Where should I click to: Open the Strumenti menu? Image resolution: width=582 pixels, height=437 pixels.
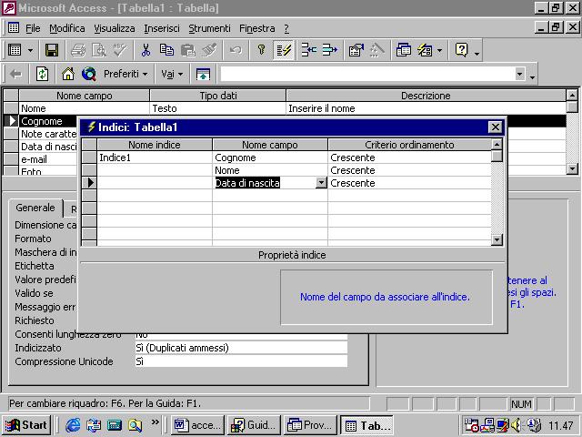209,28
